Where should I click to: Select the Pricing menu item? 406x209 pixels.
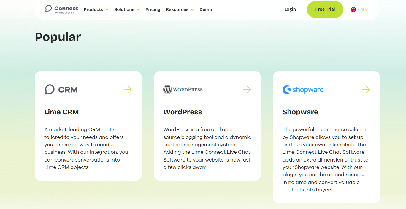pyautogui.click(x=153, y=9)
